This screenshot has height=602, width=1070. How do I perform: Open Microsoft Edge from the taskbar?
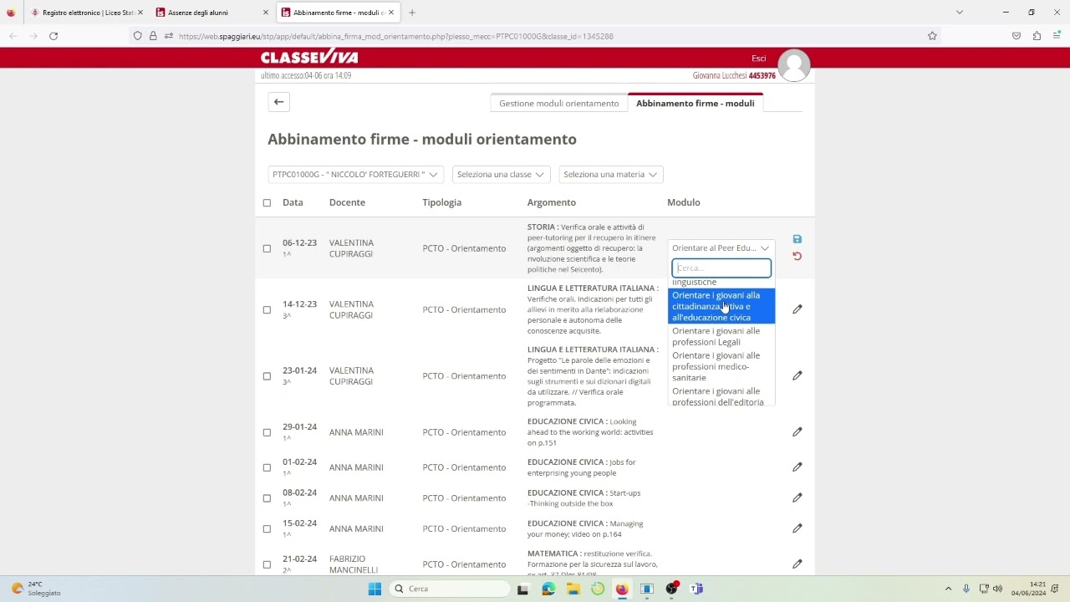coord(548,589)
